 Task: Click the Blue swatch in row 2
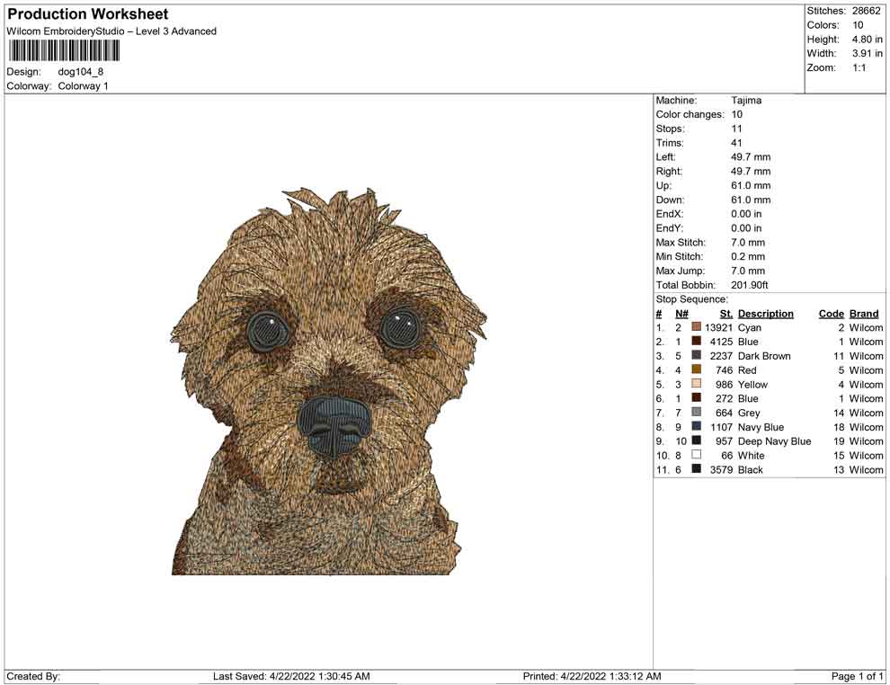click(695, 342)
